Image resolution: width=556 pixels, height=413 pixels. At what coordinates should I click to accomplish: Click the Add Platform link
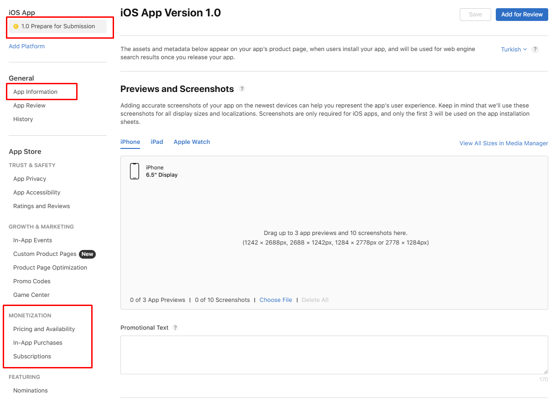click(x=27, y=46)
